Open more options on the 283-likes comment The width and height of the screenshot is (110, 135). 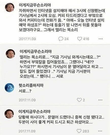100,131
